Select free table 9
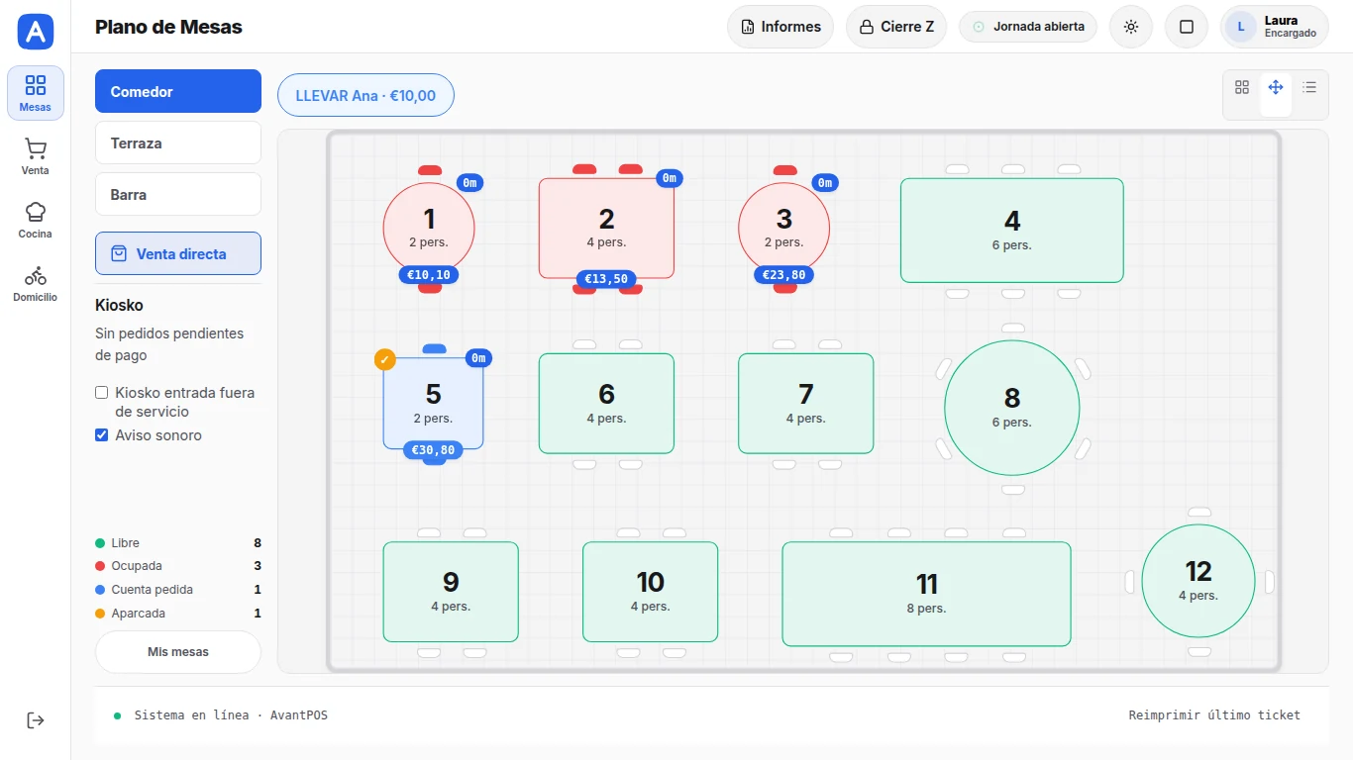 pos(451,592)
